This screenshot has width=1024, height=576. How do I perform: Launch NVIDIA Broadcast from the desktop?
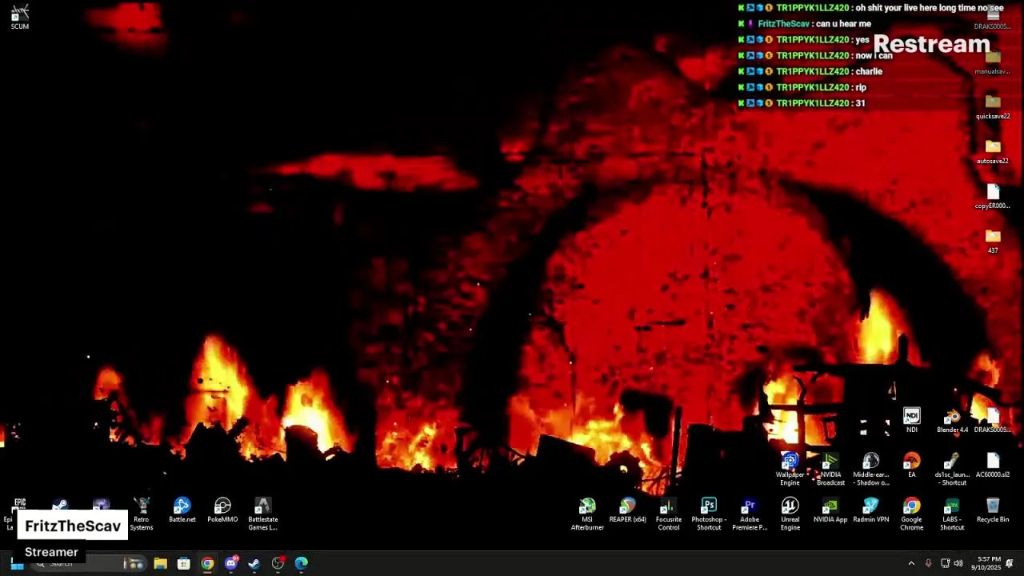(x=830, y=469)
